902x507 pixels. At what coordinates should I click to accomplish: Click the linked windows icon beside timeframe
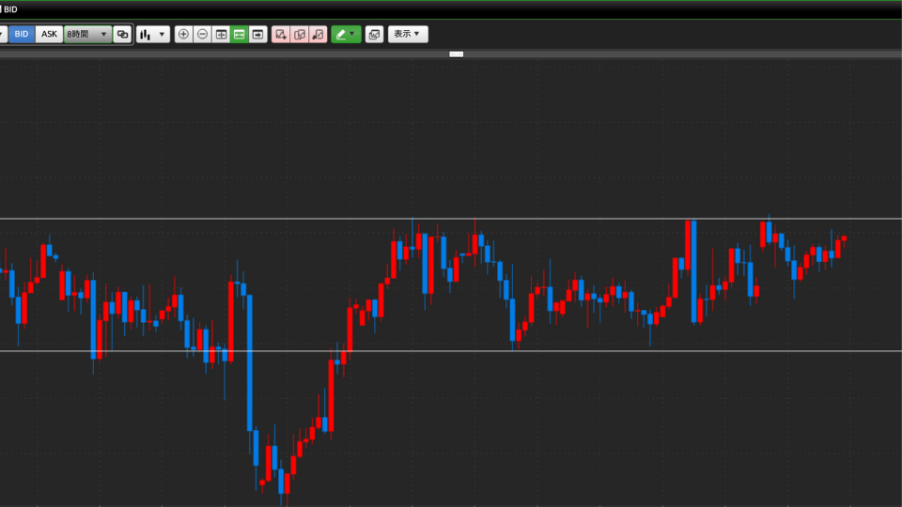click(x=122, y=34)
